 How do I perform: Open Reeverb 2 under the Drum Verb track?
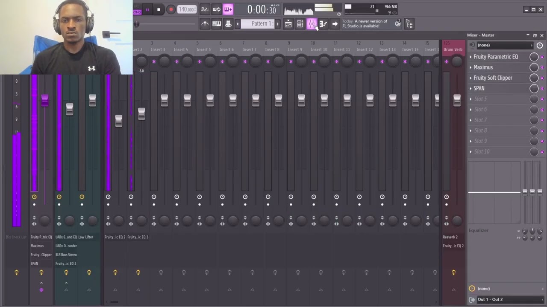click(450, 237)
